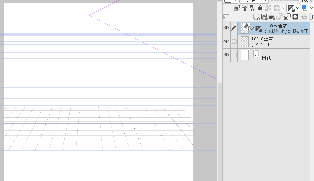The image size is (314, 181).
Task: Click the Lock Layer padlock icon
Action: 260,8
